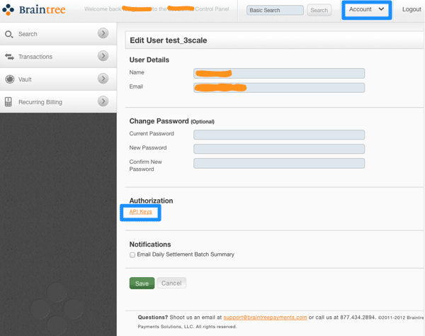This screenshot has height=336, width=425.
Task: Click the Search magnifier icon in sidebar
Action: click(x=9, y=34)
